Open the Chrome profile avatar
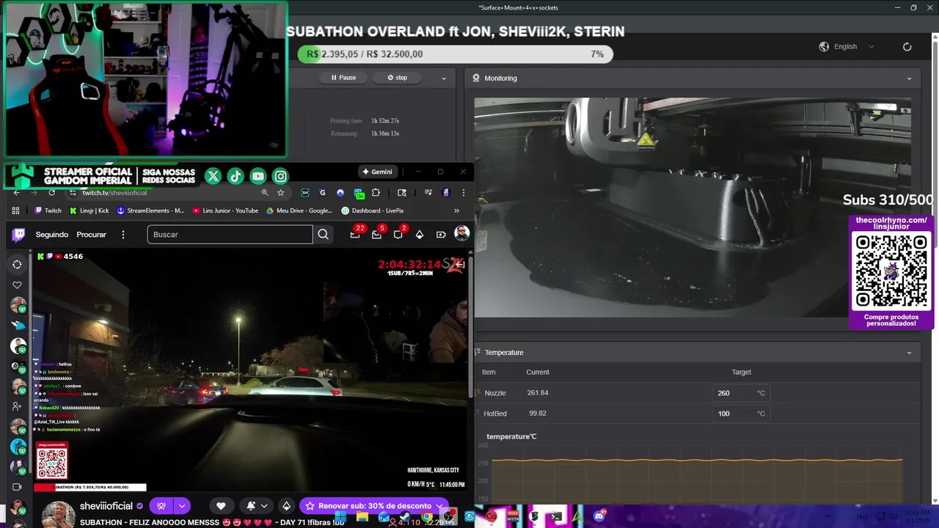The width and height of the screenshot is (939, 528). tap(446, 192)
